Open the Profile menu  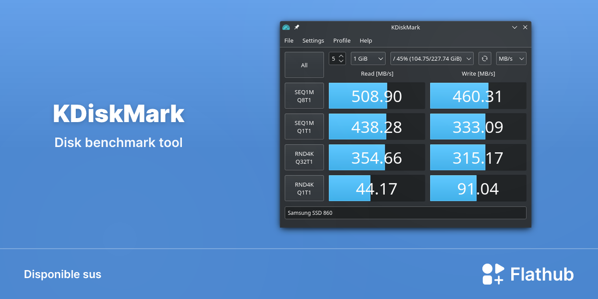click(342, 41)
